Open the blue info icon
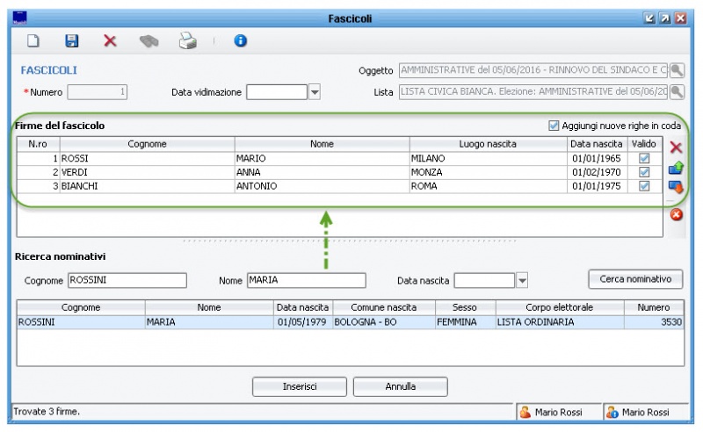The height and width of the screenshot is (432, 703). coord(240,40)
